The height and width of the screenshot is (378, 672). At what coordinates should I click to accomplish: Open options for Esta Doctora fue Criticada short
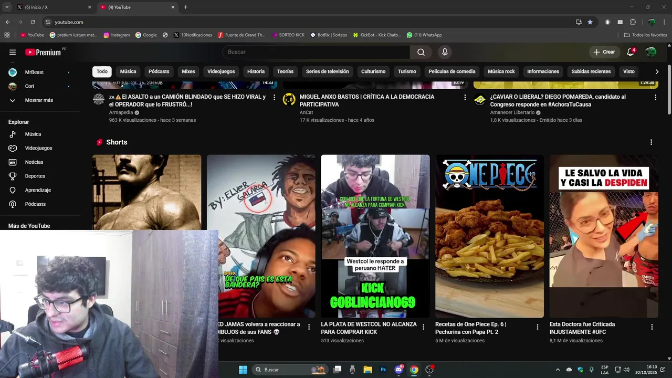[x=652, y=327]
